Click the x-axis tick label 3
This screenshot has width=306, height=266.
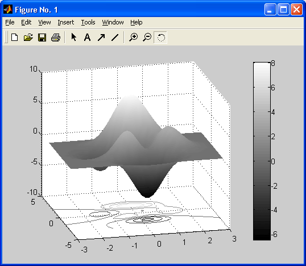point(234,239)
